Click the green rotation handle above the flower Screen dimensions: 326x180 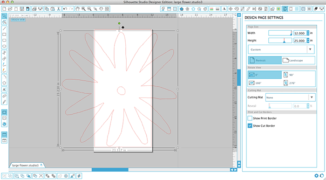pos(119,23)
